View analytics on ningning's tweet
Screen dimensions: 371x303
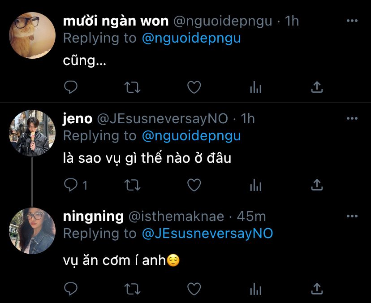click(256, 289)
